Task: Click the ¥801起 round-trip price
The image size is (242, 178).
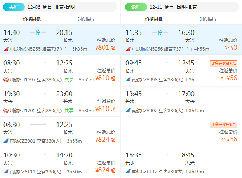Action: 105,48
